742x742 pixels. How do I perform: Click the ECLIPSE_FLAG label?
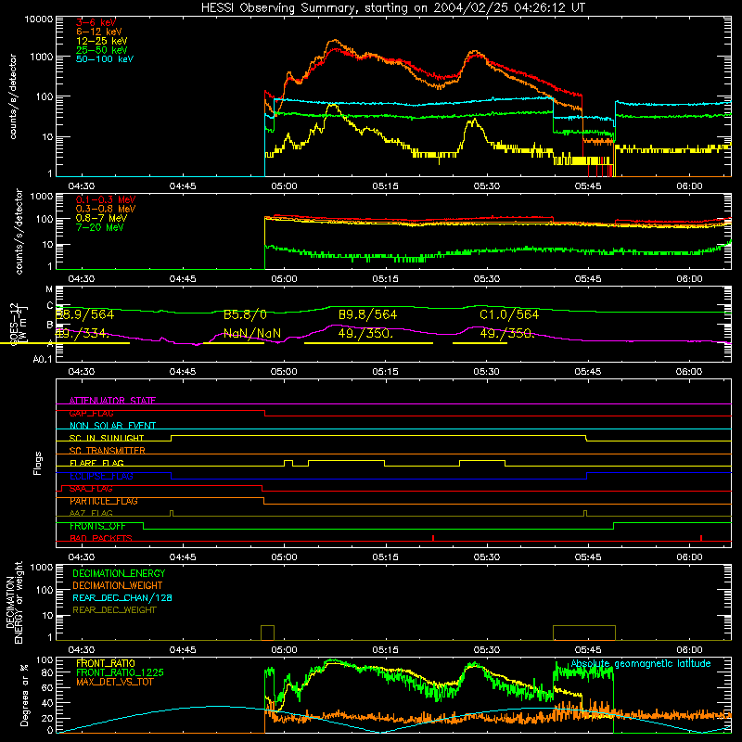pos(101,476)
